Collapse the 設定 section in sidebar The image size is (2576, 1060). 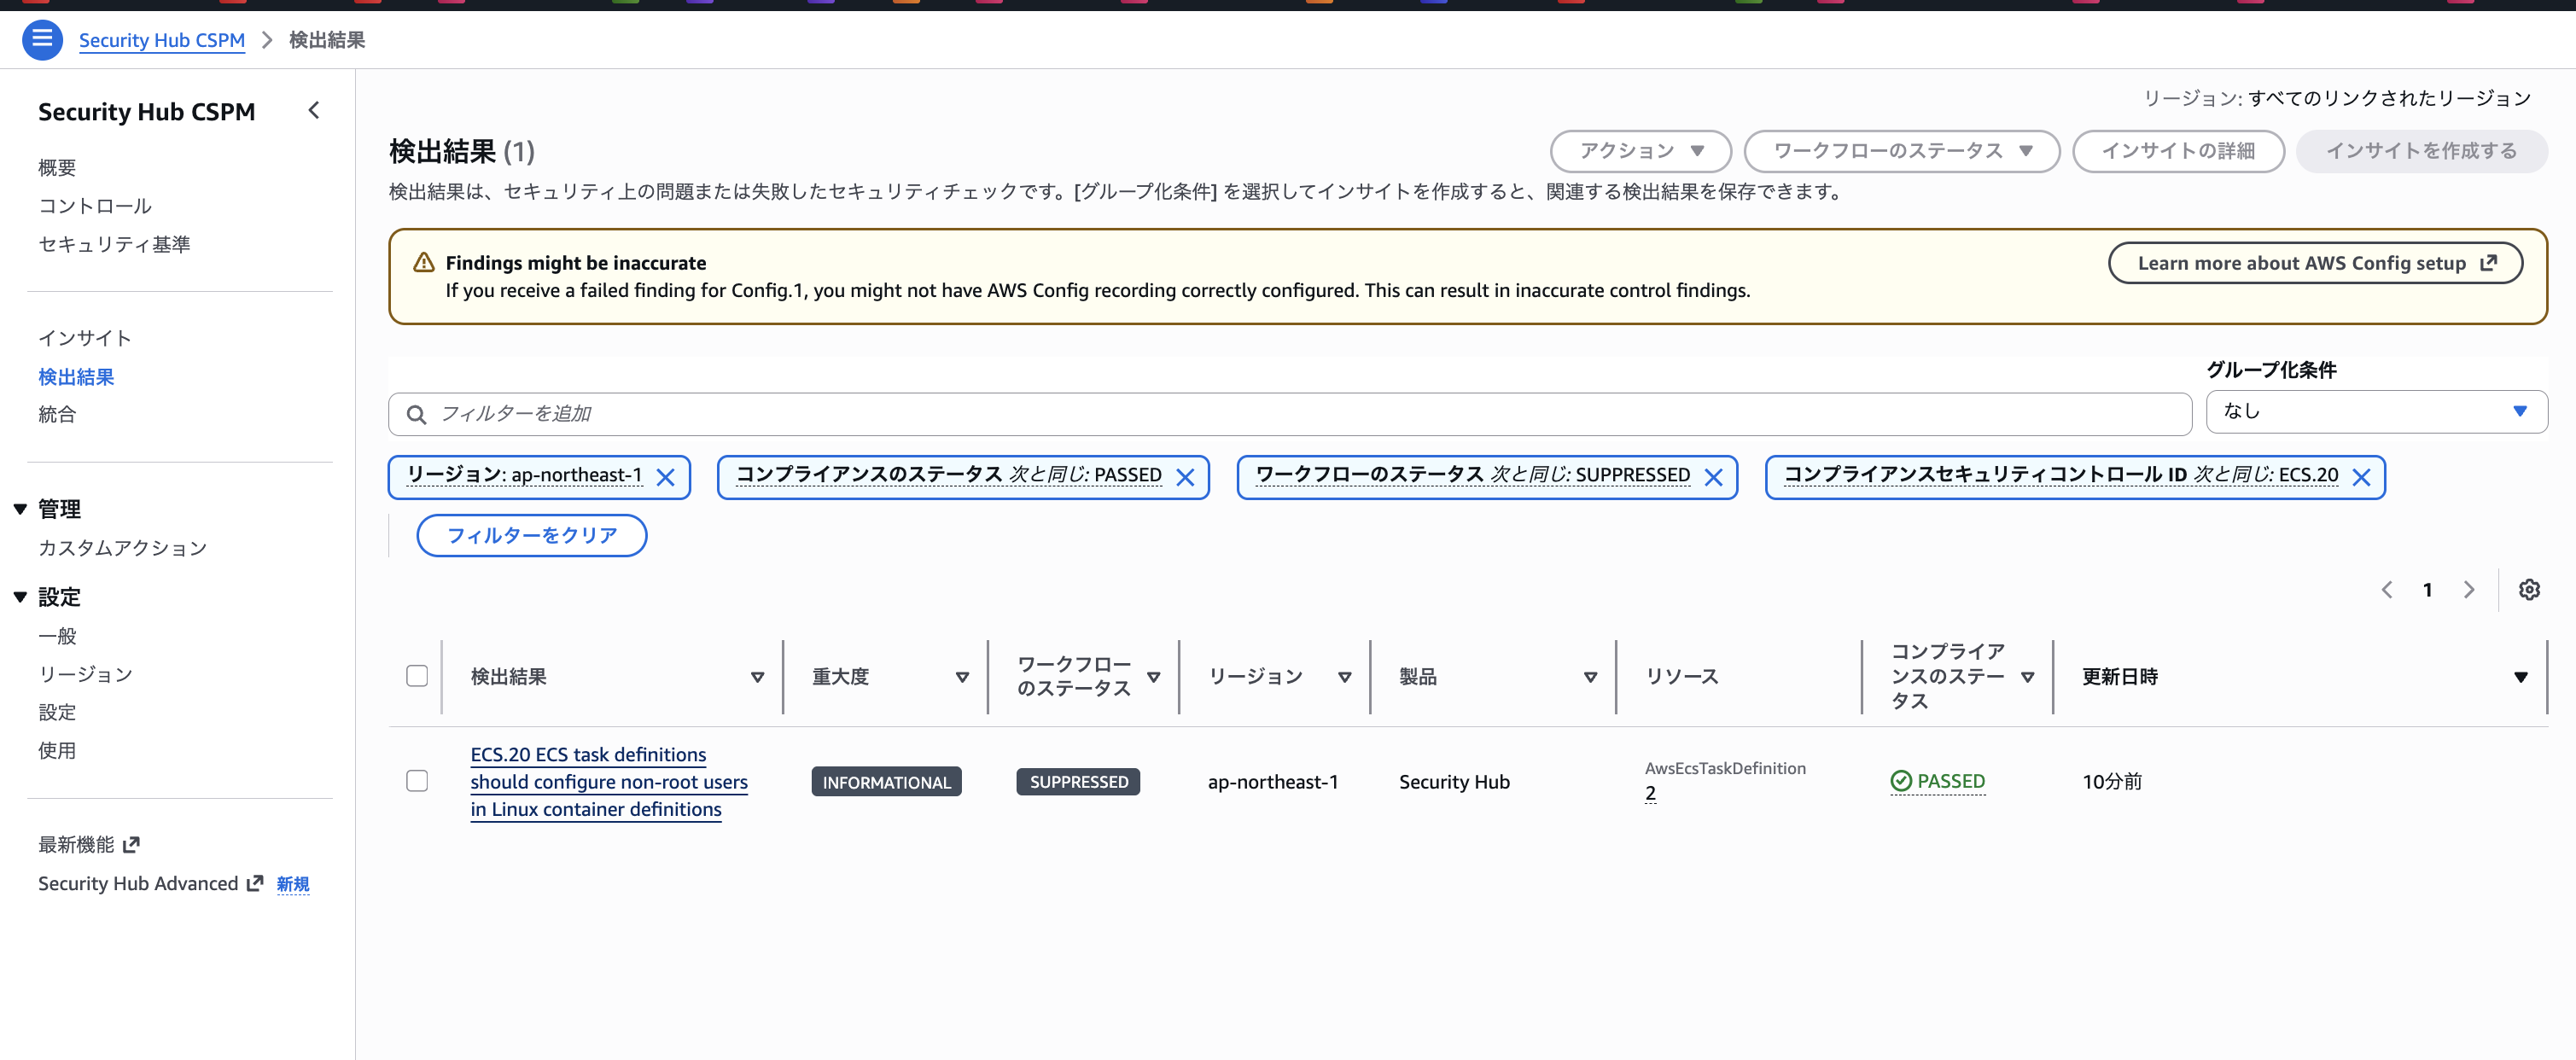(x=20, y=597)
